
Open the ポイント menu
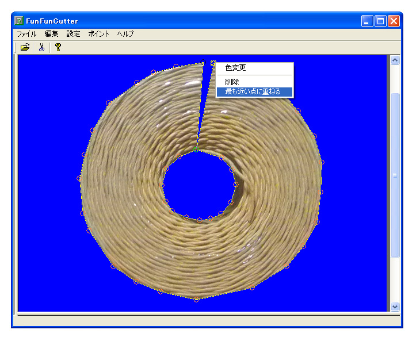tap(98, 34)
